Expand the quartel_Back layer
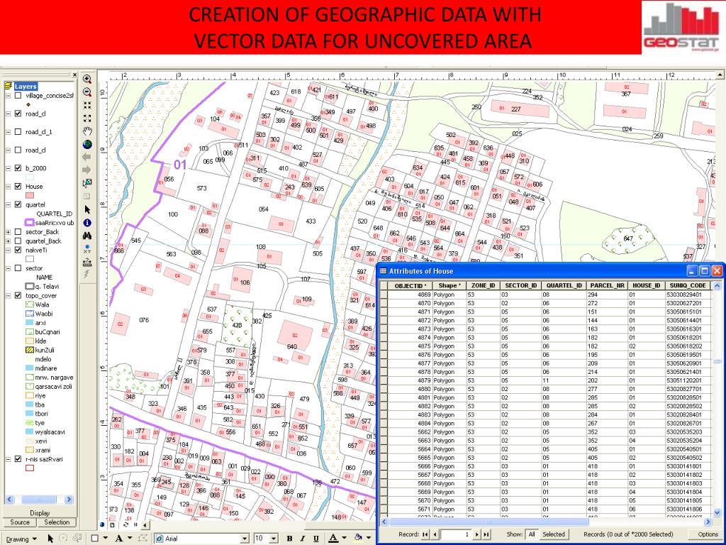Screen dimensions: 726x545 [x=9, y=241]
